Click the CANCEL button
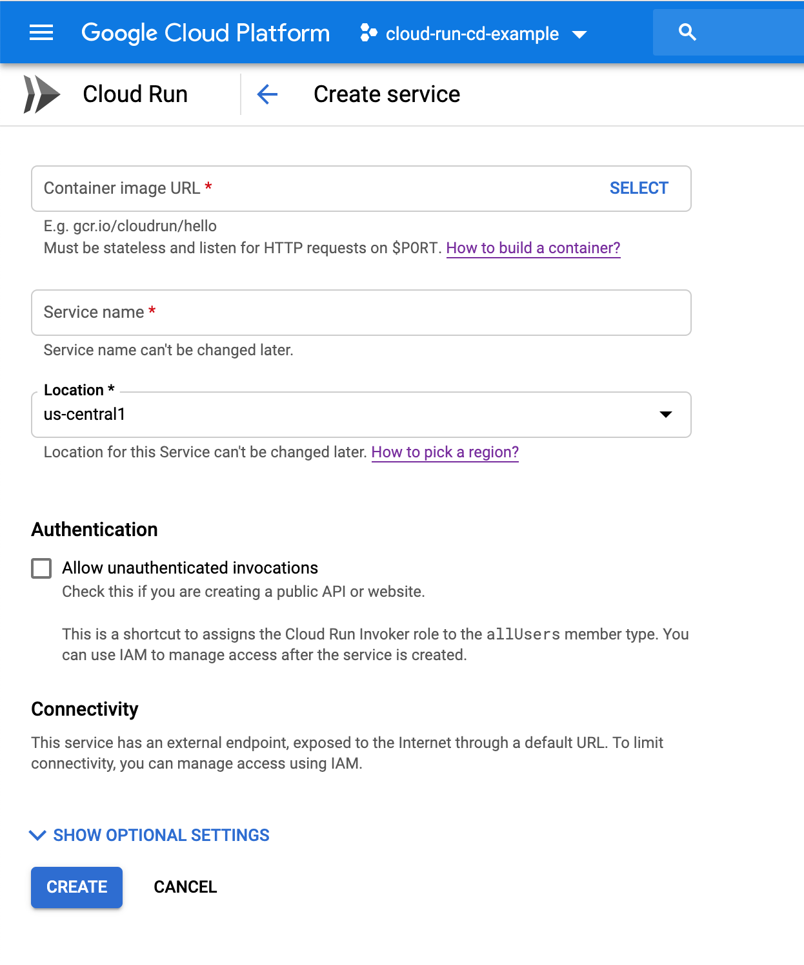 coord(185,887)
